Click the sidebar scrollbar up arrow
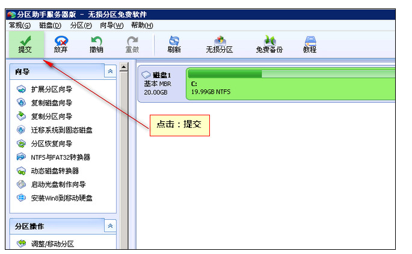This screenshot has width=412, height=254. point(125,67)
